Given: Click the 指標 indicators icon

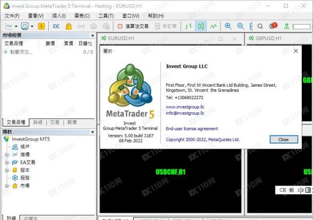Looking at the screenshot, I should (x=15, y=154).
